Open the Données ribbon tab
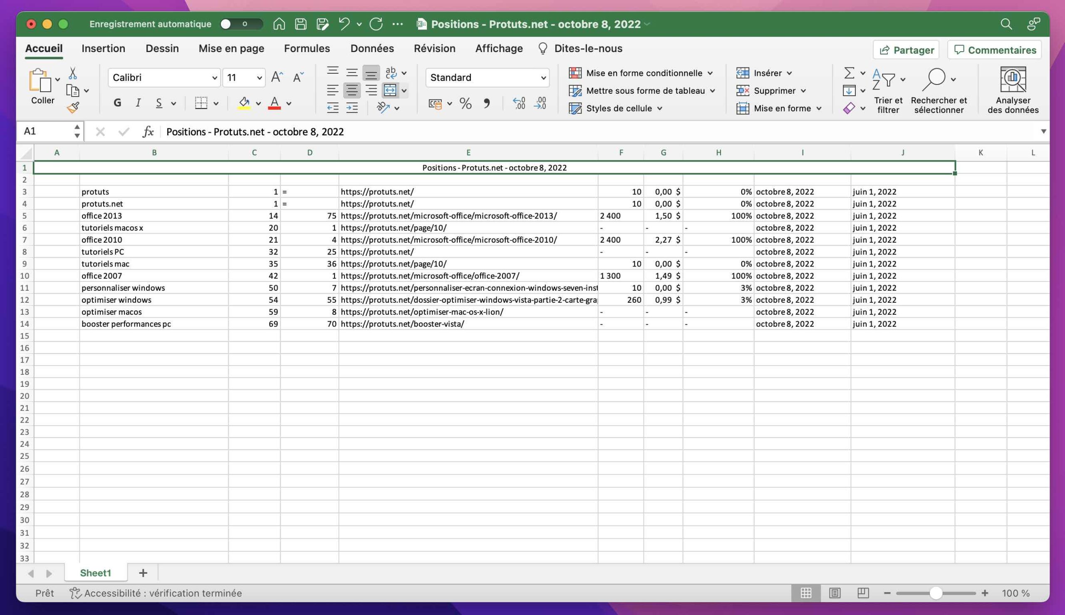Screen dimensions: 1065x615 372,48
